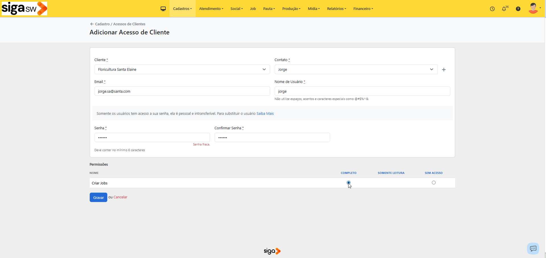Open the chat support widget icon
This screenshot has width=546, height=258.
tap(533, 248)
